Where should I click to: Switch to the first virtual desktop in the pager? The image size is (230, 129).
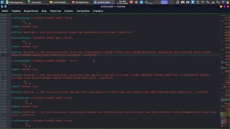click(x=157, y=2)
